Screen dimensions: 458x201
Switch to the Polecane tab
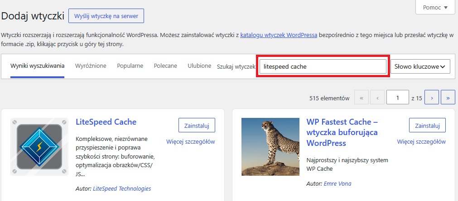165,66
